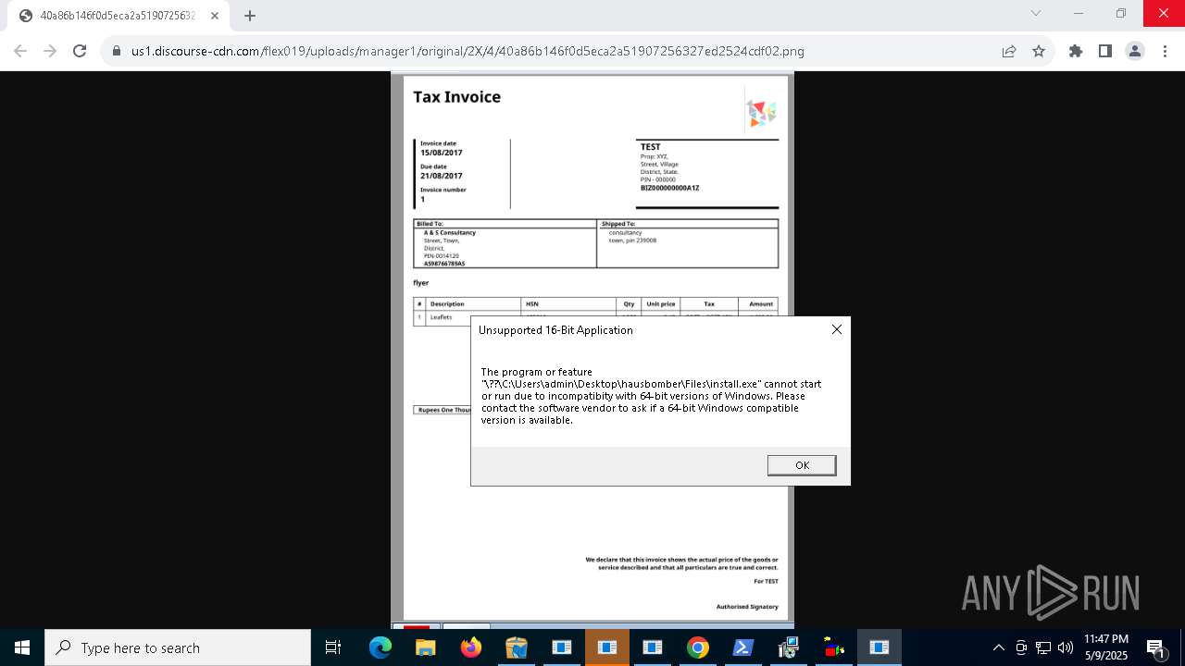Go back to the previous page
The image size is (1185, 666).
pos(20,51)
